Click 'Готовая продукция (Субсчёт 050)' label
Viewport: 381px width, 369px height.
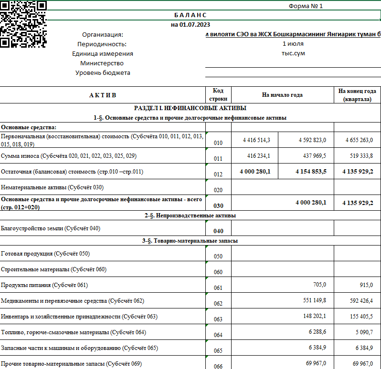(x=45, y=254)
